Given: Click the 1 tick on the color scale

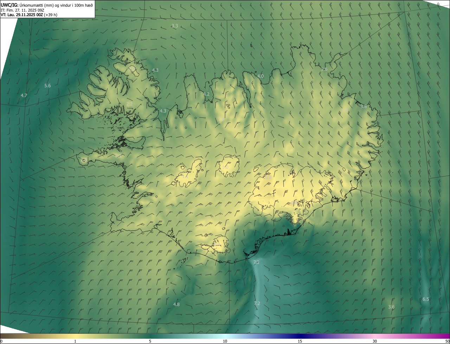Looking at the screenshot, I should click(x=75, y=342).
